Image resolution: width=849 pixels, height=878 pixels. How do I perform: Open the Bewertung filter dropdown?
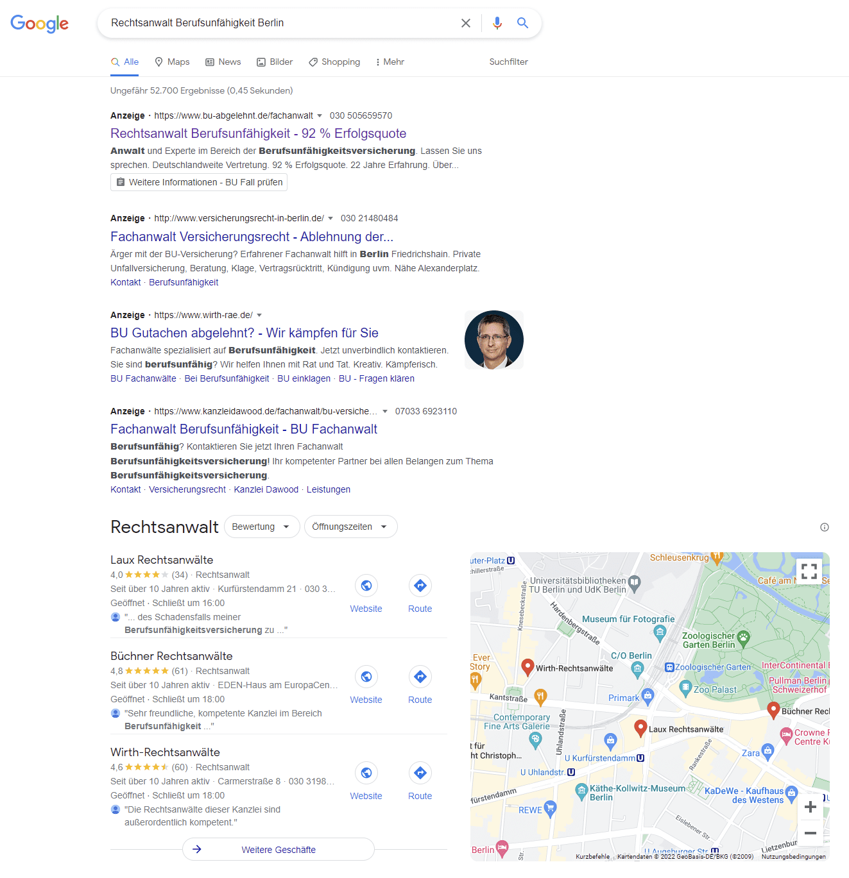click(261, 527)
